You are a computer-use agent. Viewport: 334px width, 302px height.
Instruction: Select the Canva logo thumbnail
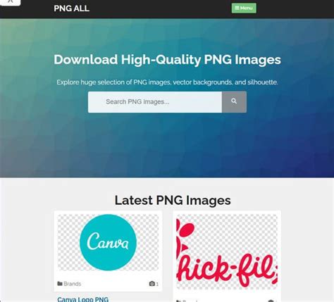(108, 243)
